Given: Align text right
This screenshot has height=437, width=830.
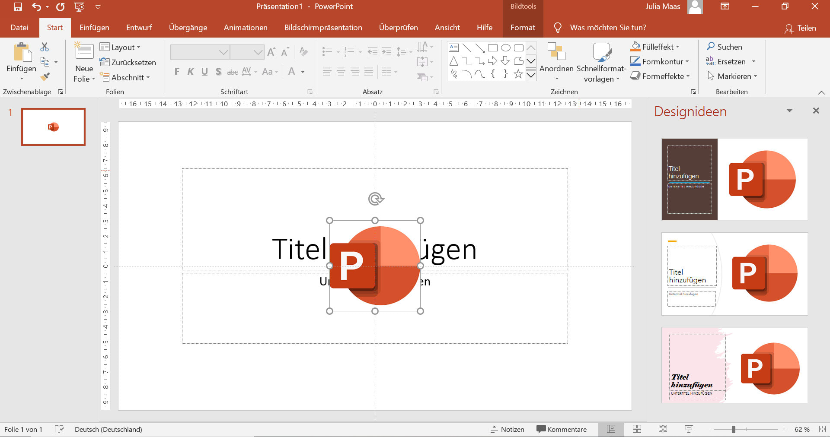Looking at the screenshot, I should point(355,72).
